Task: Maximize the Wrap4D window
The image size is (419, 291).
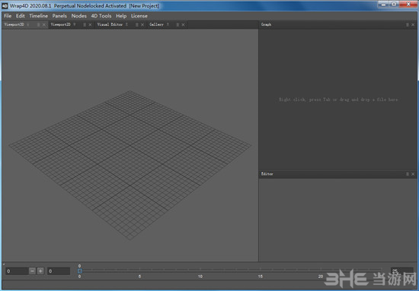Action: tap(394, 5)
